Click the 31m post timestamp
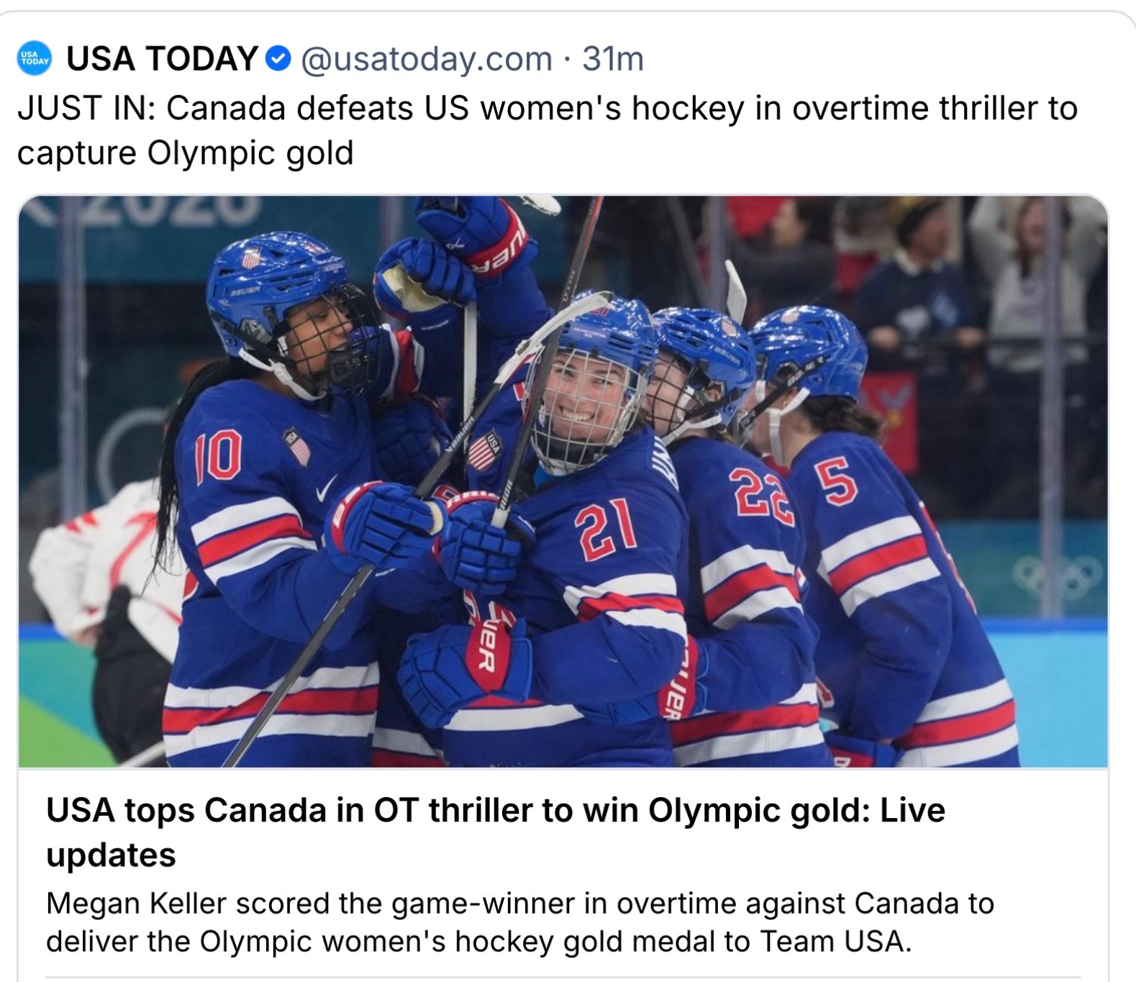 pyautogui.click(x=613, y=59)
